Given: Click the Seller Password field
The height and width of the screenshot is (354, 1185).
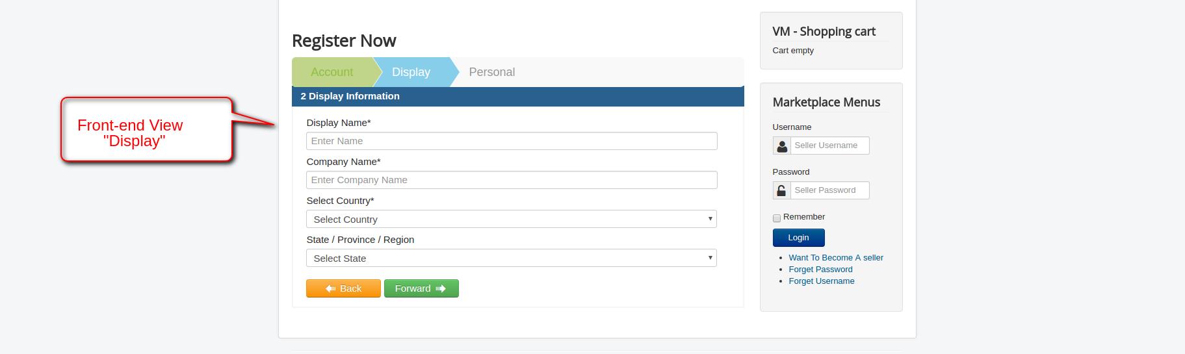Looking at the screenshot, I should [829, 190].
